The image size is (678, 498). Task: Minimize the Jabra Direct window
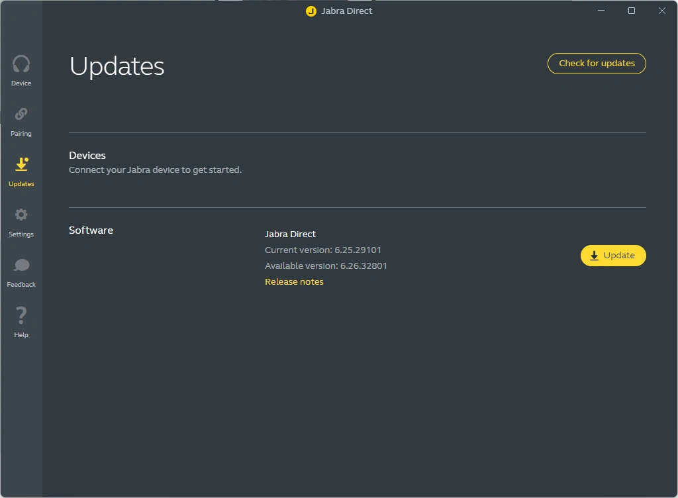pyautogui.click(x=601, y=11)
